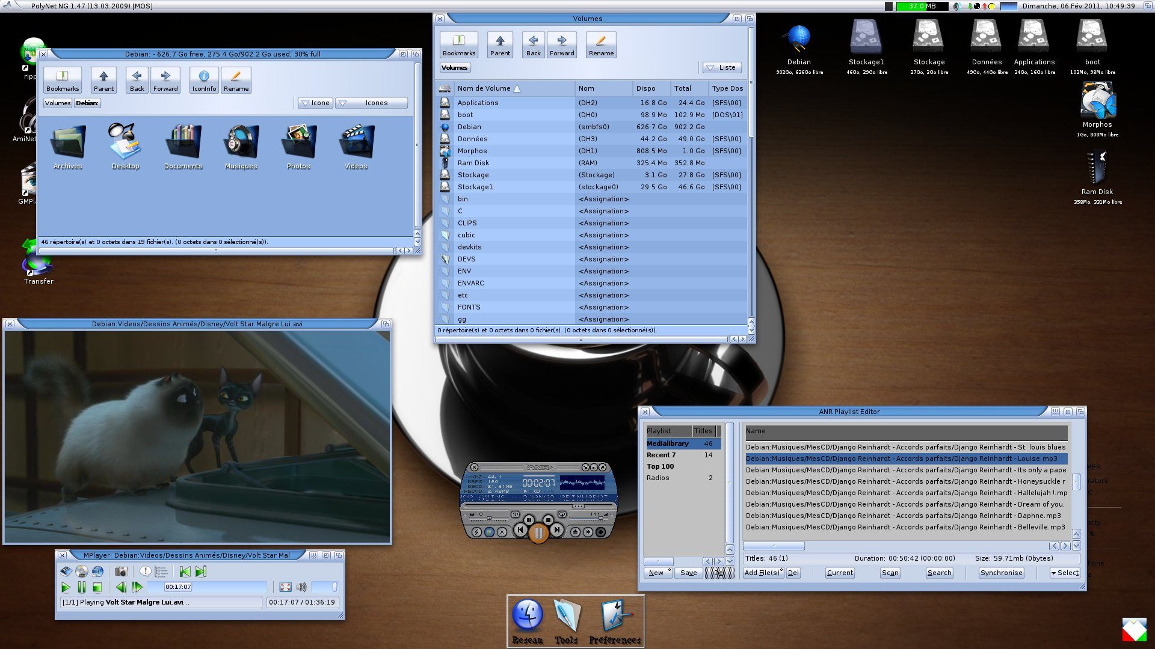Click IconInfo in the Debian window toolbar
The image size is (1155, 649).
[204, 81]
